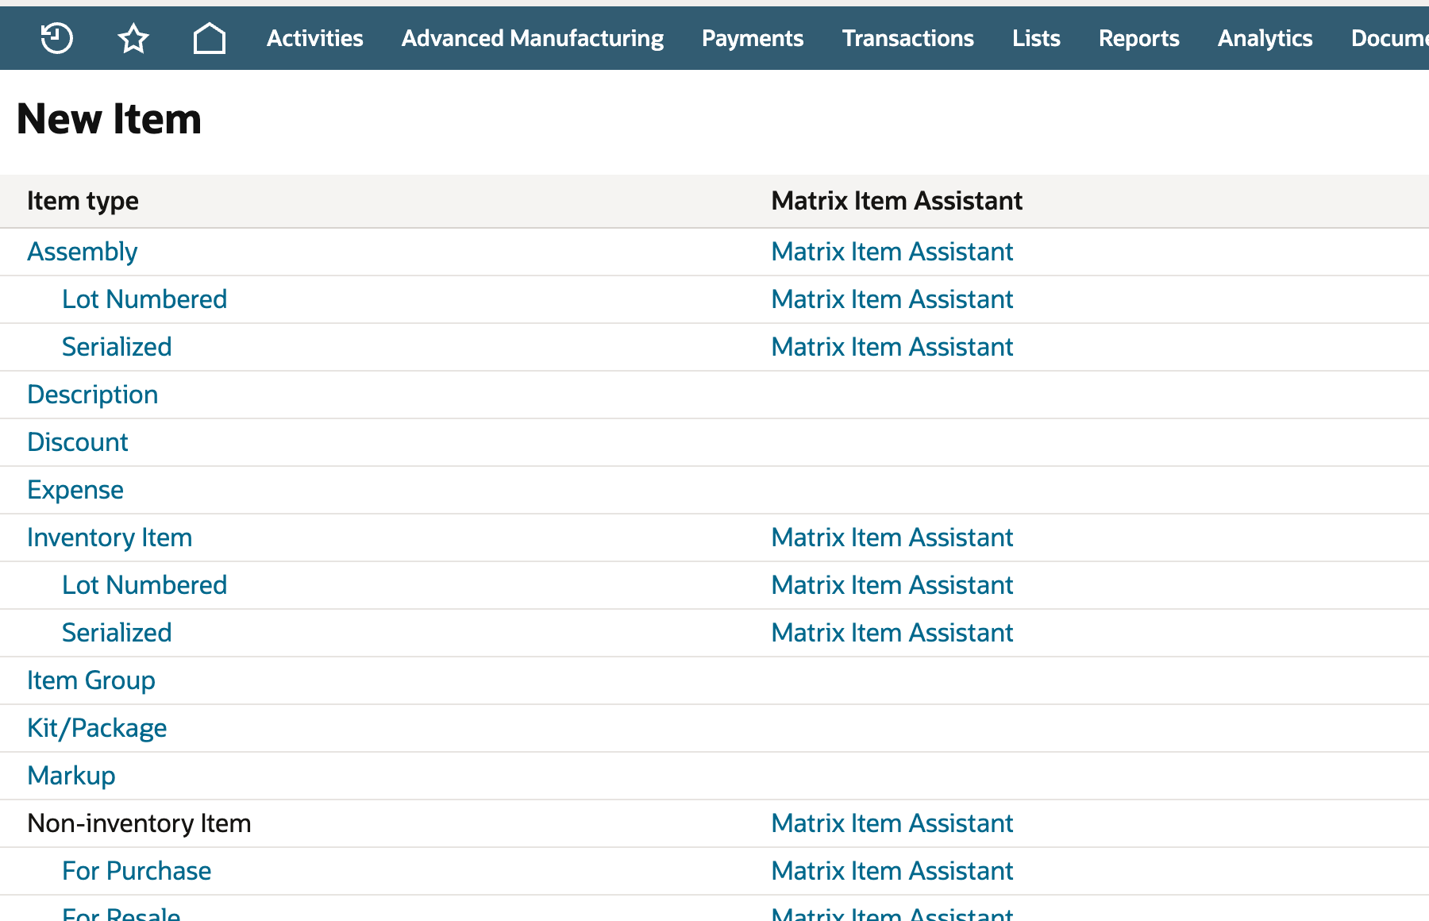Go to the Home icon

coord(210,38)
